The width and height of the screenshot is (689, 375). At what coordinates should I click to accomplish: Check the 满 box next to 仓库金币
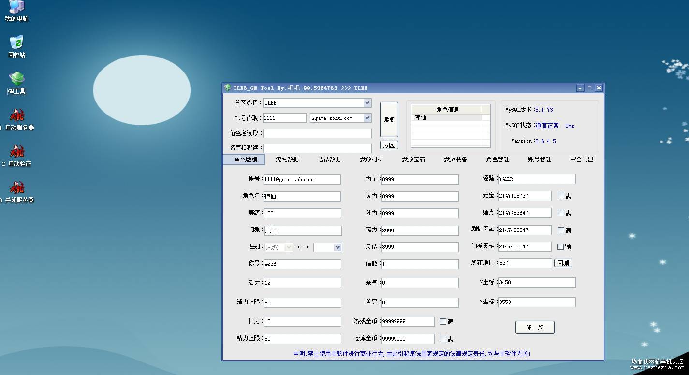(x=443, y=339)
